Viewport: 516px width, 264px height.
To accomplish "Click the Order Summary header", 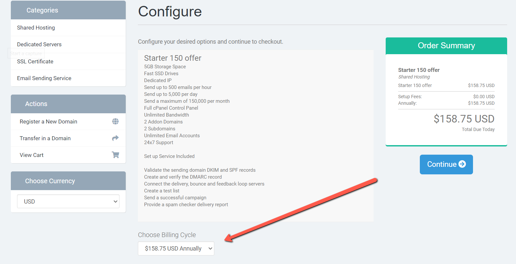I will coord(446,46).
